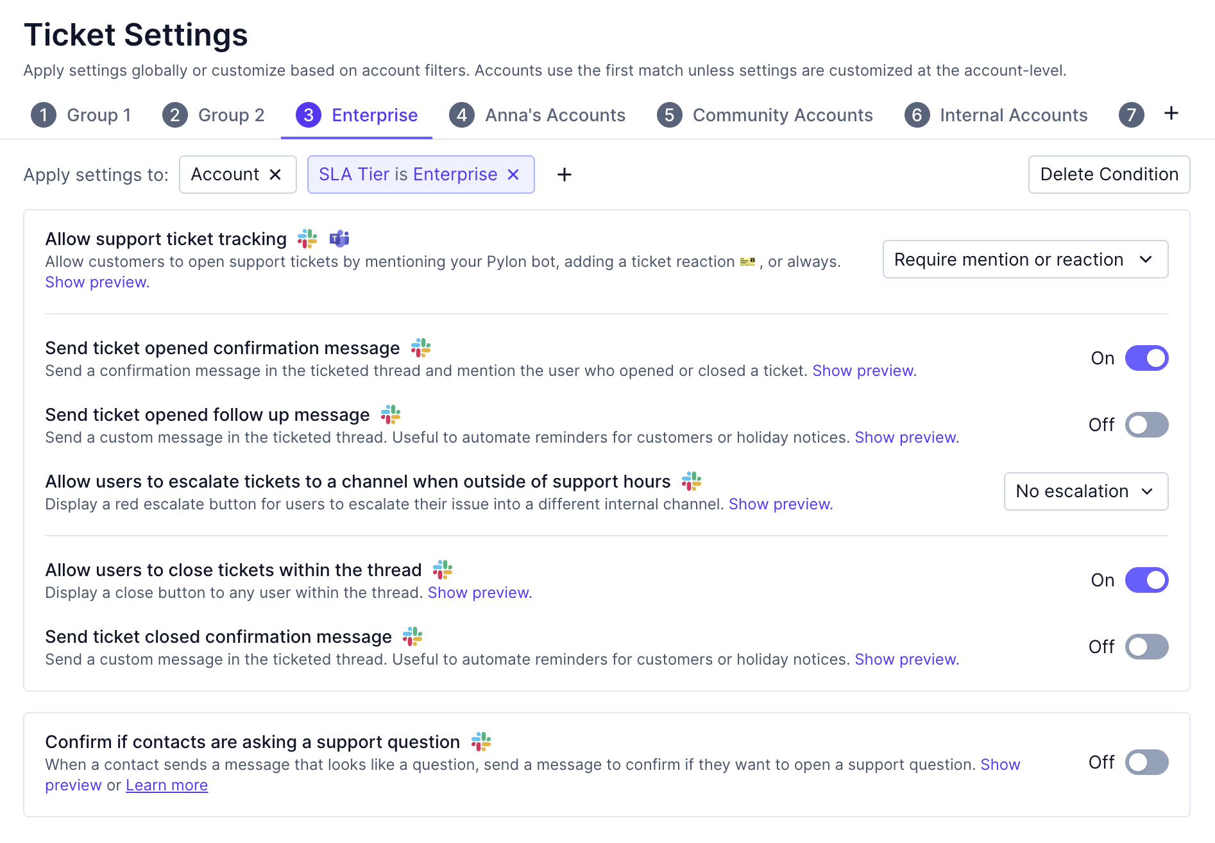Screen dimensions: 1215x843
Task: Click Slack icon beside support question setting
Action: coord(481,742)
